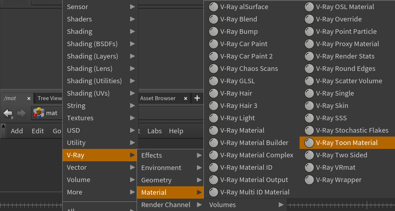Screen dimensions: 395x211
Task: Click the V-Ray Hair icon
Action: pos(213,93)
